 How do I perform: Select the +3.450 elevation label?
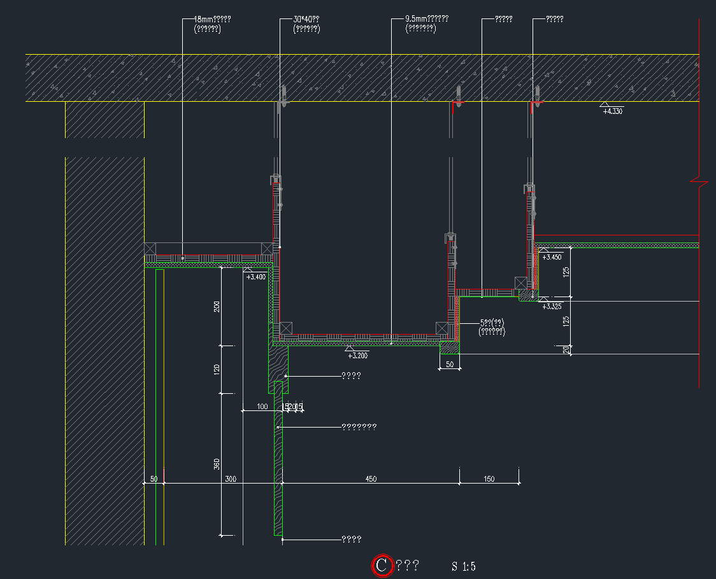[x=552, y=257]
